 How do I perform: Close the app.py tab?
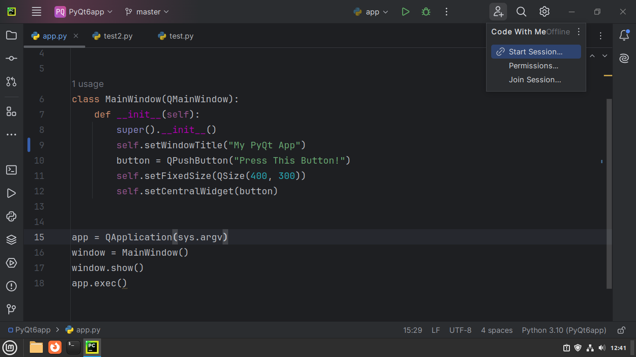tap(76, 35)
